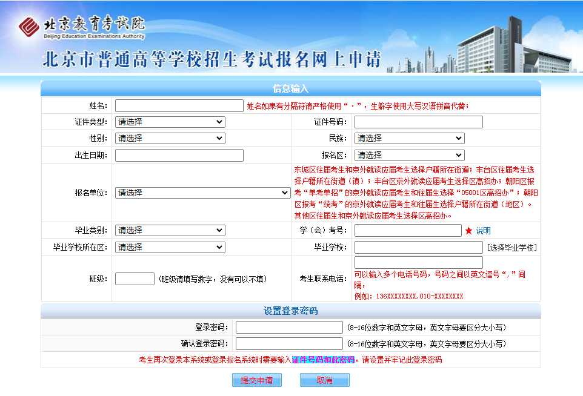
Task: Open the 证件类型 dropdown
Action: 170,122
